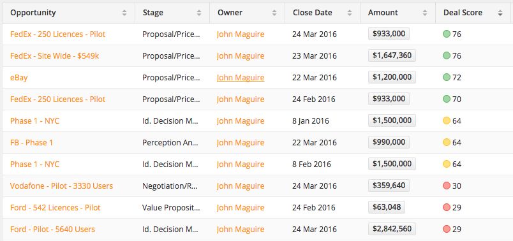Toggle Deal Score descending sort arrow

point(500,13)
